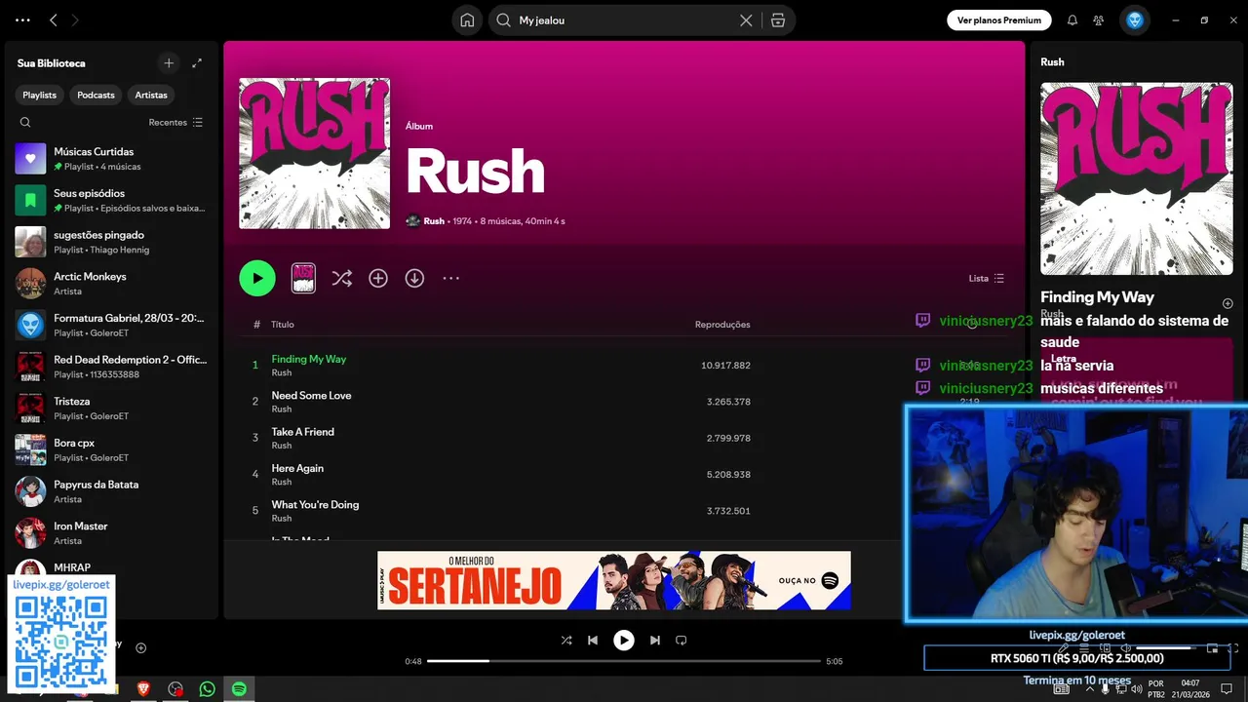Toggle shuffle in player bar

click(566, 641)
